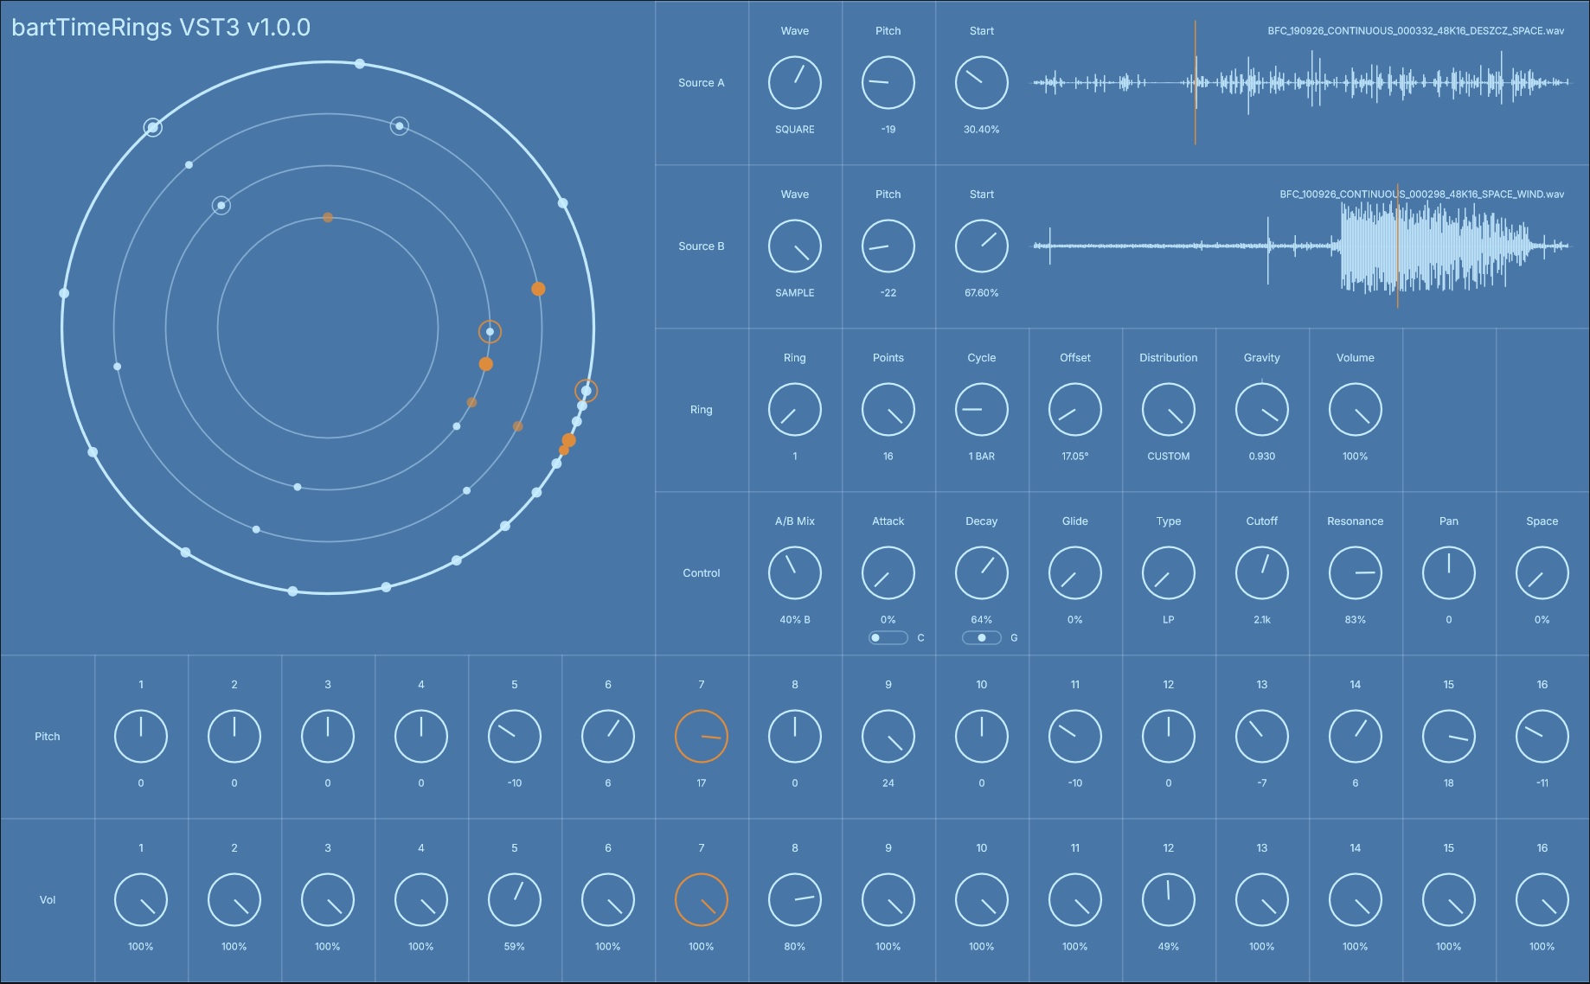Click Vol knob 10
The image size is (1590, 984).
(x=981, y=900)
